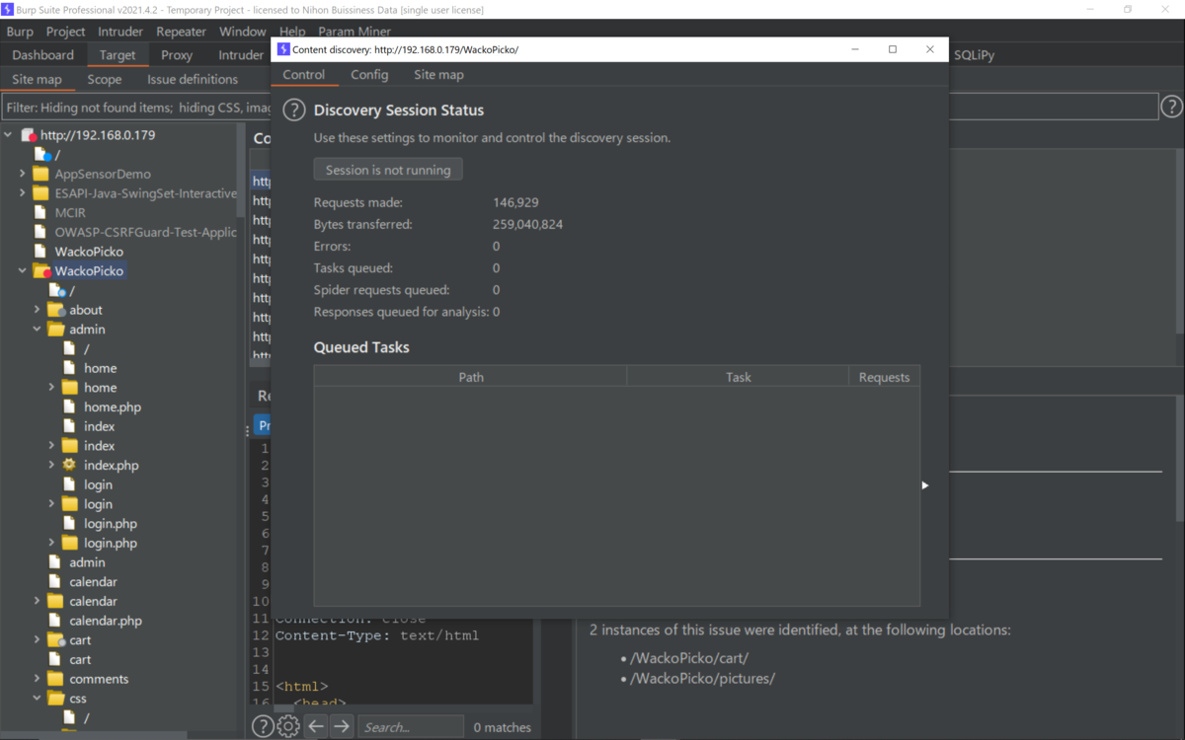Open the Burp menu
This screenshot has width=1185, height=740.
click(x=20, y=32)
